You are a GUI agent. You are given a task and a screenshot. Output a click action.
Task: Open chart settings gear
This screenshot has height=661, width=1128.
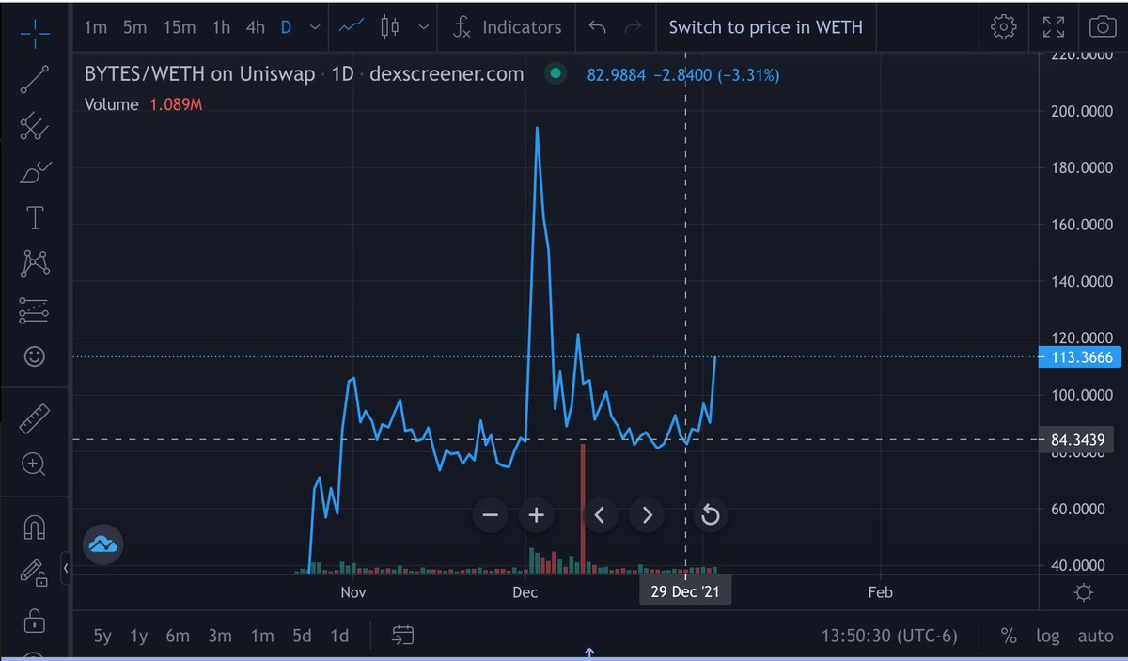(x=1004, y=27)
